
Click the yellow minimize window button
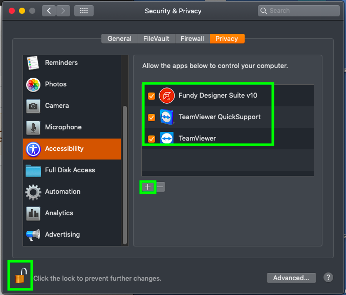click(22, 11)
